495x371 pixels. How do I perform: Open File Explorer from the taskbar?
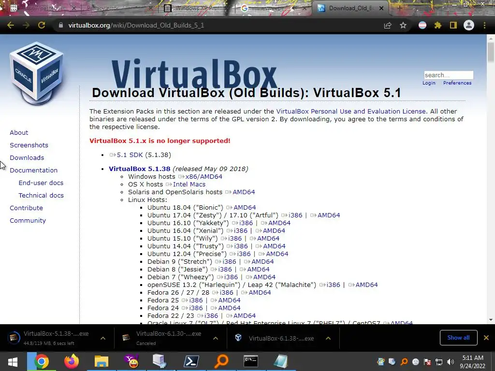pos(101,361)
